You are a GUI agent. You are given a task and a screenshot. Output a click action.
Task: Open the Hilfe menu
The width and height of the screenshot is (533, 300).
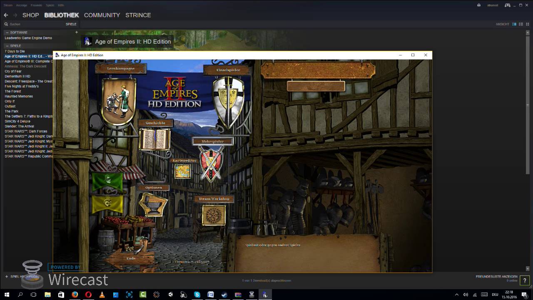click(x=61, y=5)
